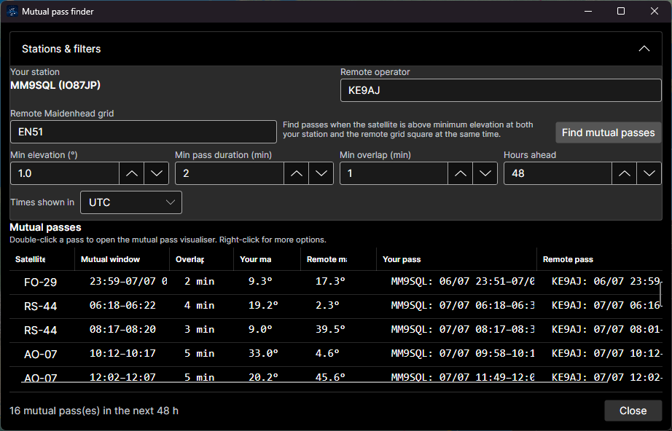
Task: Click the 39.5° Remote max value
Action: click(x=330, y=329)
